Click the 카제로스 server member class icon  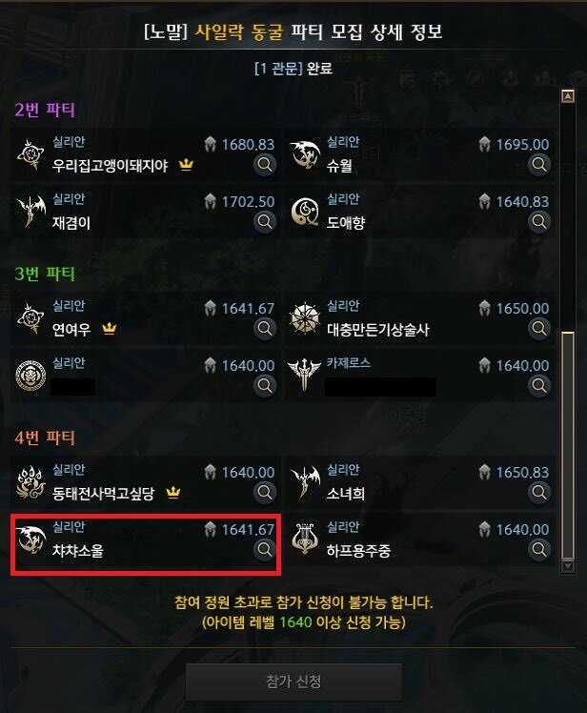point(304,375)
